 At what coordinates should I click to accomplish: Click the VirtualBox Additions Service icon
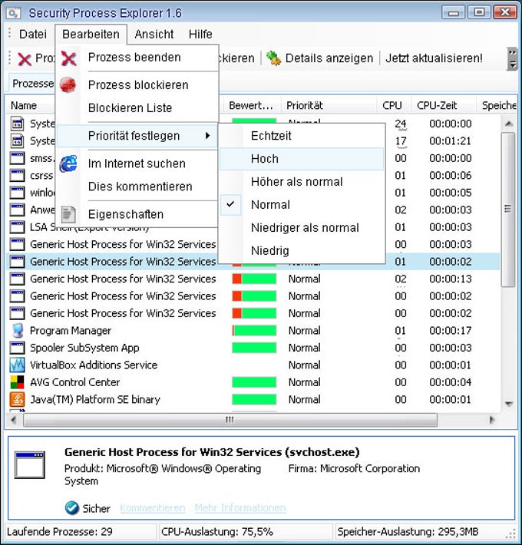(18, 365)
